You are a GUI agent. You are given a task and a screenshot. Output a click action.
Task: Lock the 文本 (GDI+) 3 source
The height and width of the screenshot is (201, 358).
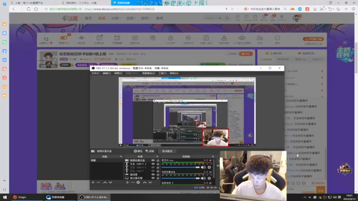click(158, 164)
